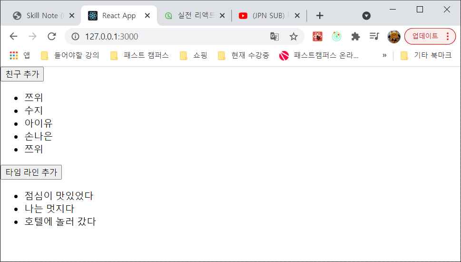Minimize the Chrome window

tap(392, 10)
